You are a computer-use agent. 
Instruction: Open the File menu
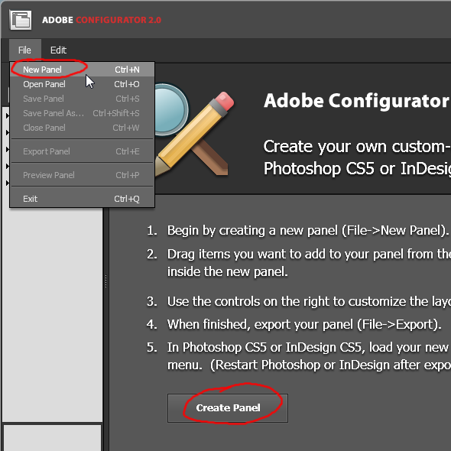tap(24, 50)
